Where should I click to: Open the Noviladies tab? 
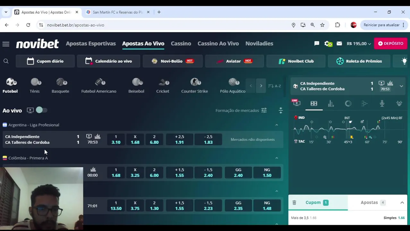click(x=259, y=43)
